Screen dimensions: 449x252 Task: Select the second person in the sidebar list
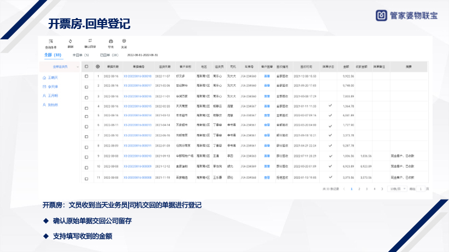click(53, 87)
